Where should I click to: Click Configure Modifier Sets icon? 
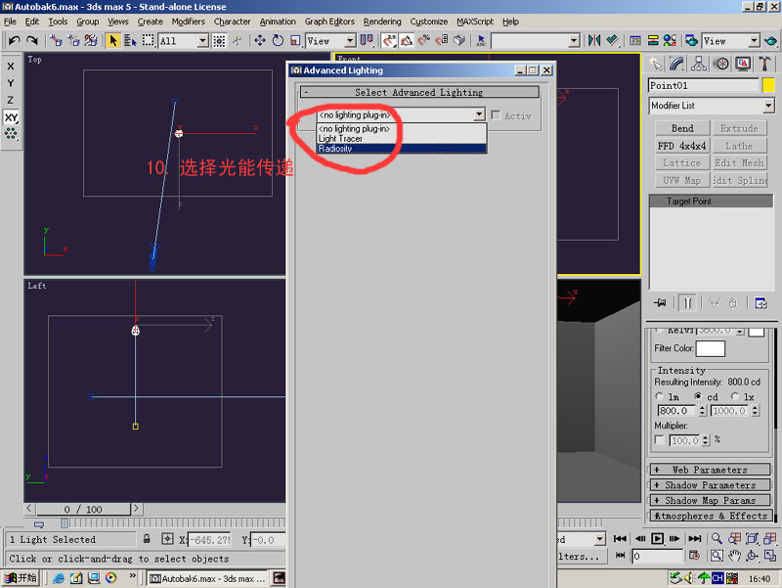click(760, 303)
